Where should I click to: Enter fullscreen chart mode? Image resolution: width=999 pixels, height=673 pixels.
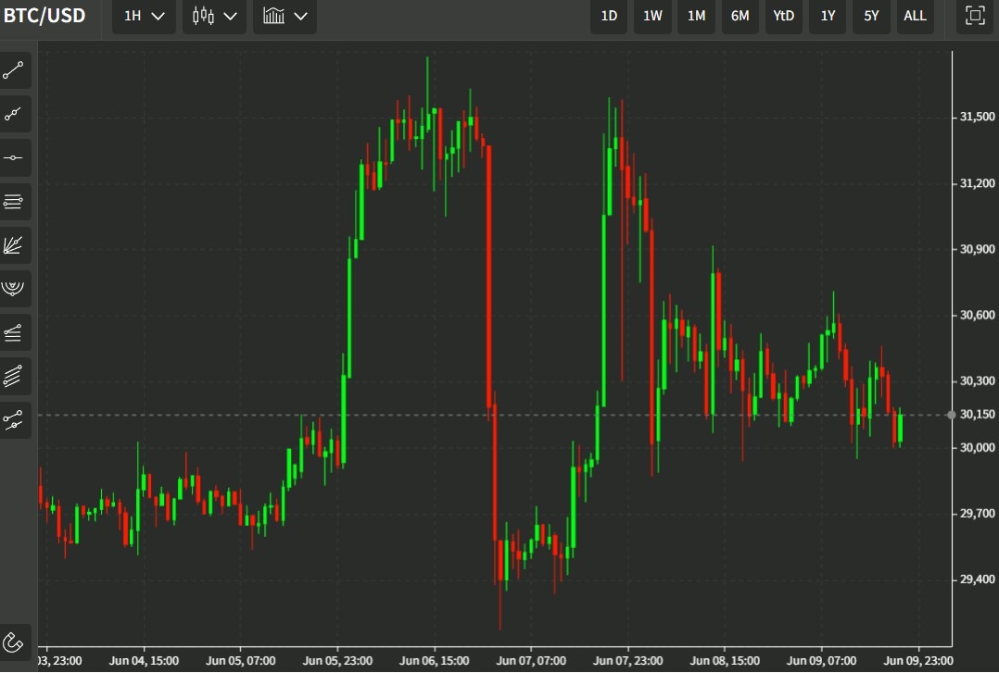[x=975, y=16]
